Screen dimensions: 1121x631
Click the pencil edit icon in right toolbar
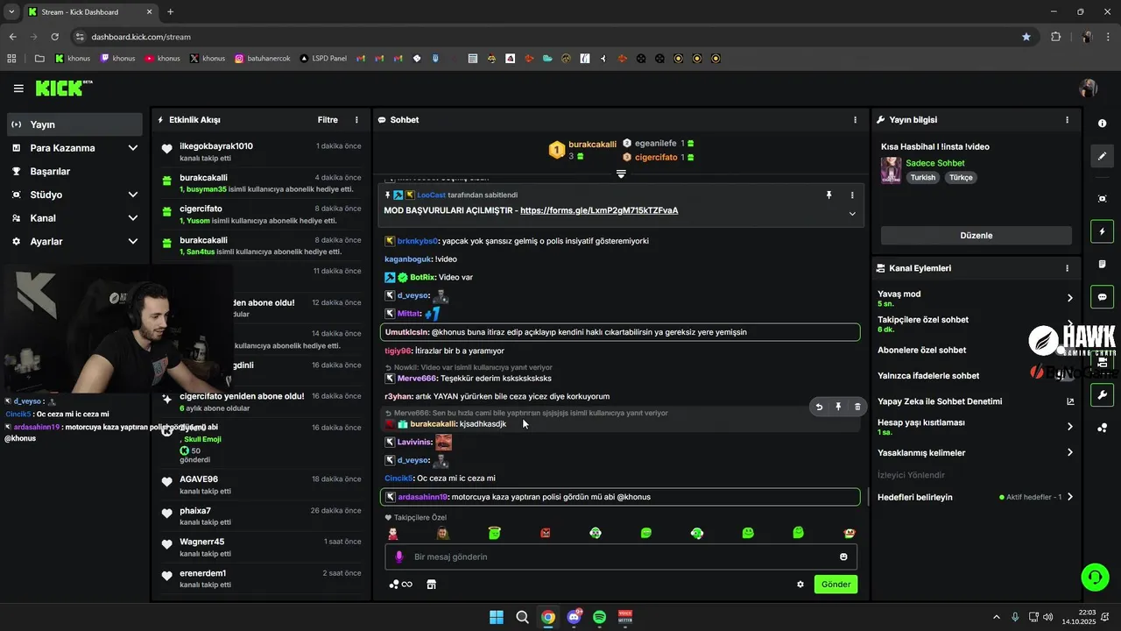1103,156
